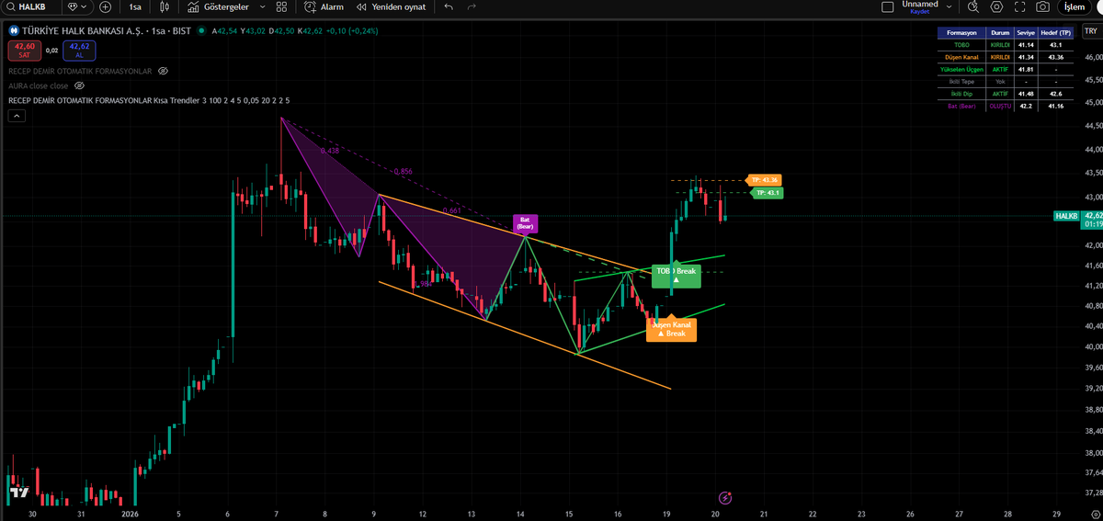The width and height of the screenshot is (1103, 521).
Task: Click the İşlem trade button
Action: pyautogui.click(x=1074, y=6)
